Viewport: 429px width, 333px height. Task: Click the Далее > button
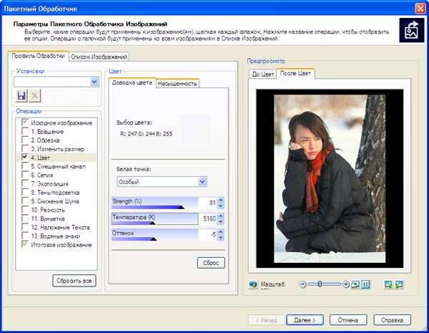point(305,320)
